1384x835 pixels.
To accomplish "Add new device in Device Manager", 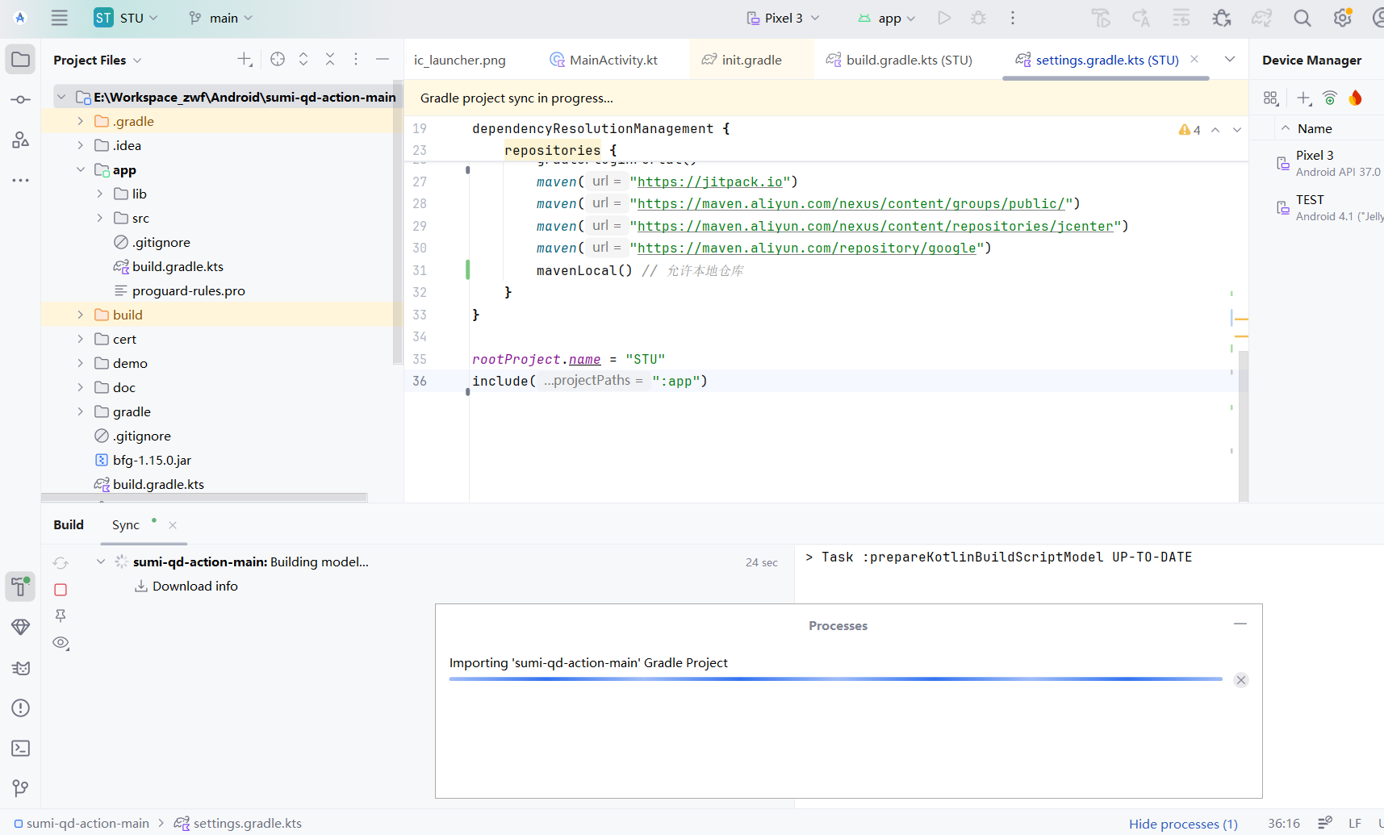I will click(1304, 98).
